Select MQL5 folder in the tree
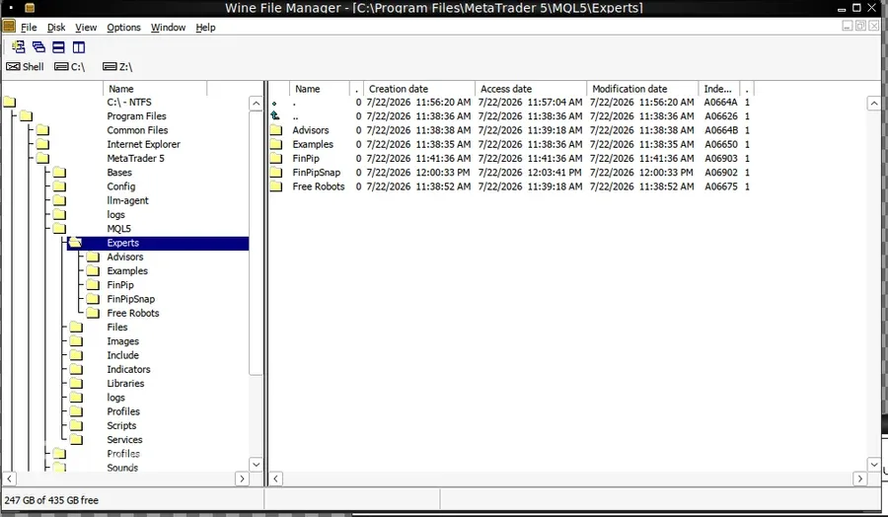The height and width of the screenshot is (517, 888). coord(119,229)
